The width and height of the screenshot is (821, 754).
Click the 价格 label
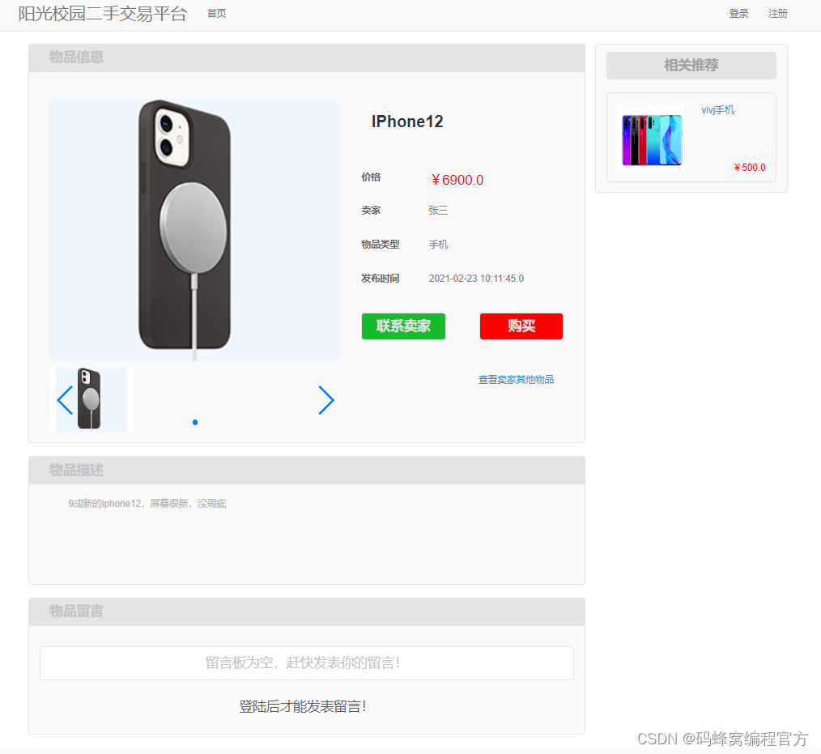tap(371, 177)
